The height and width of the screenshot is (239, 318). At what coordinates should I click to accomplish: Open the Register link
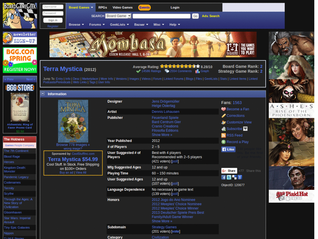53,26
